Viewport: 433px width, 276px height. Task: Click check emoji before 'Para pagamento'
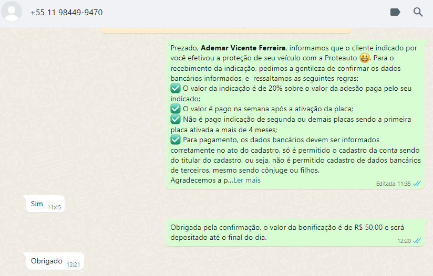click(x=176, y=140)
